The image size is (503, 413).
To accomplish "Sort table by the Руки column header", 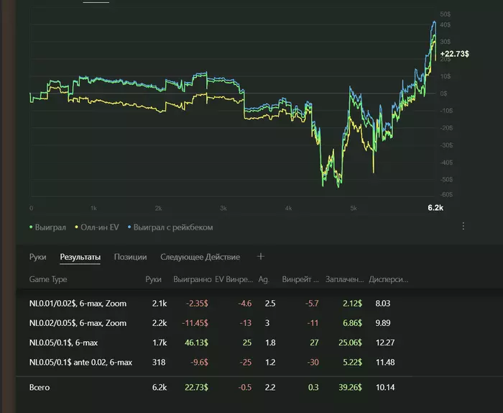I will click(x=153, y=278).
